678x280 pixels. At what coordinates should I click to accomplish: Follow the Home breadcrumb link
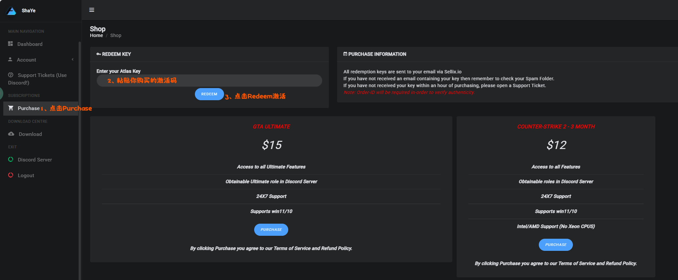96,35
